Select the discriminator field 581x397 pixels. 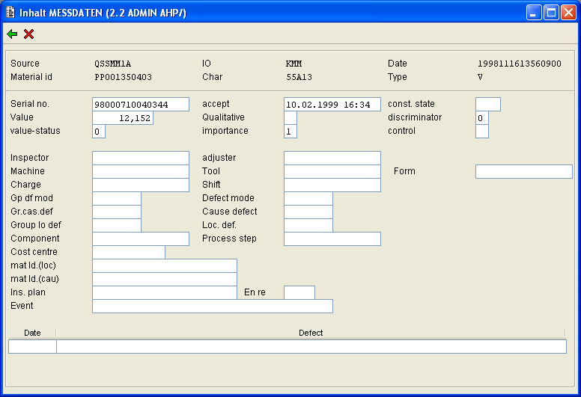coord(481,118)
